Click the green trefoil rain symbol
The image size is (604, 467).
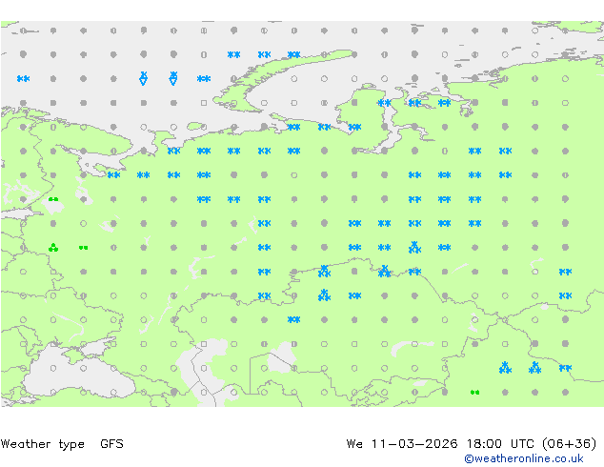53,248
